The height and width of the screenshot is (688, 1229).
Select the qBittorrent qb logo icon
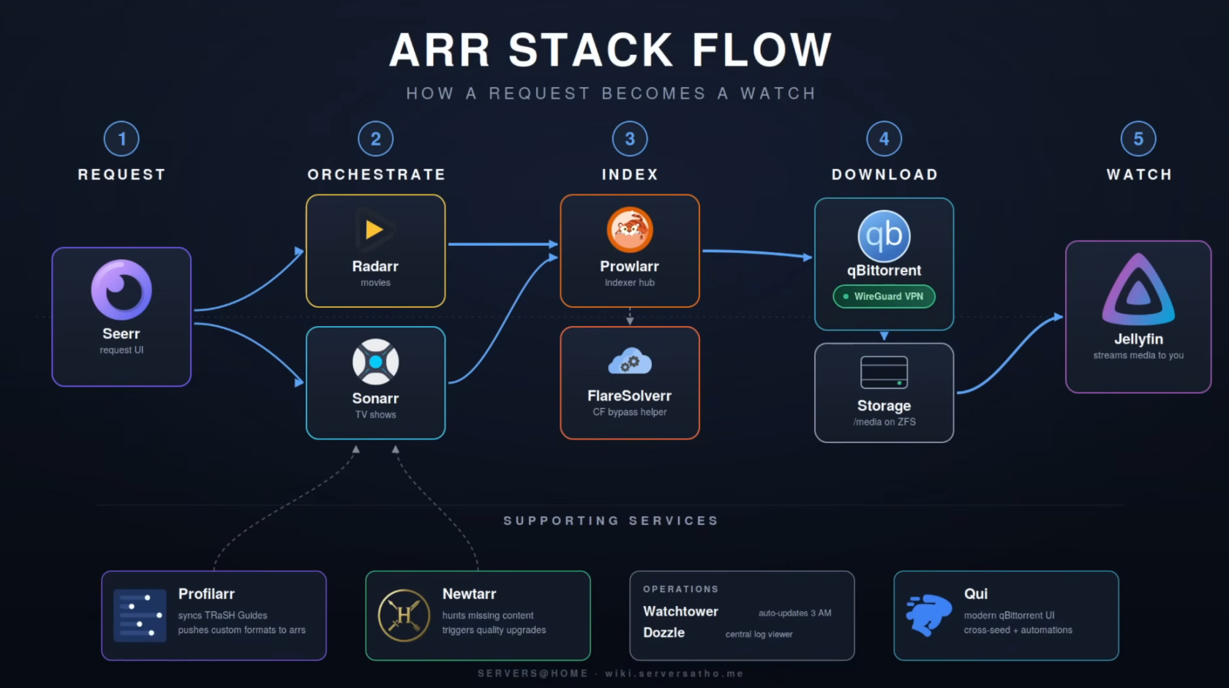click(884, 235)
